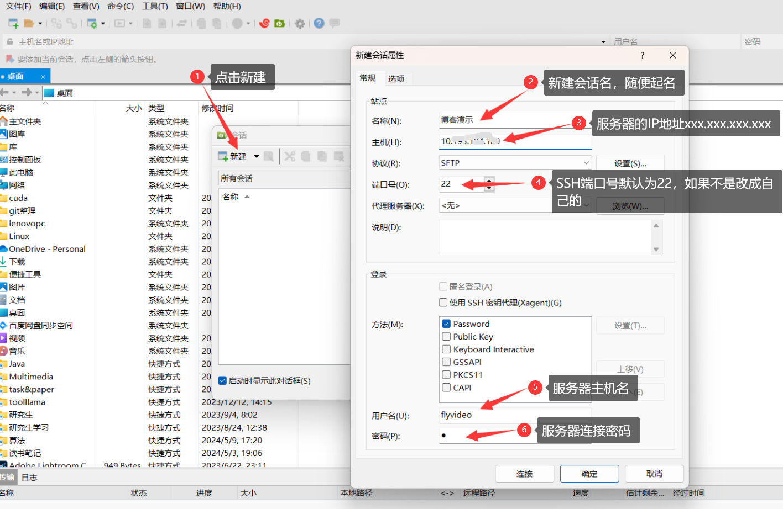
Task: Click the cut scissors icon in Sessions dialog
Action: coord(289,156)
